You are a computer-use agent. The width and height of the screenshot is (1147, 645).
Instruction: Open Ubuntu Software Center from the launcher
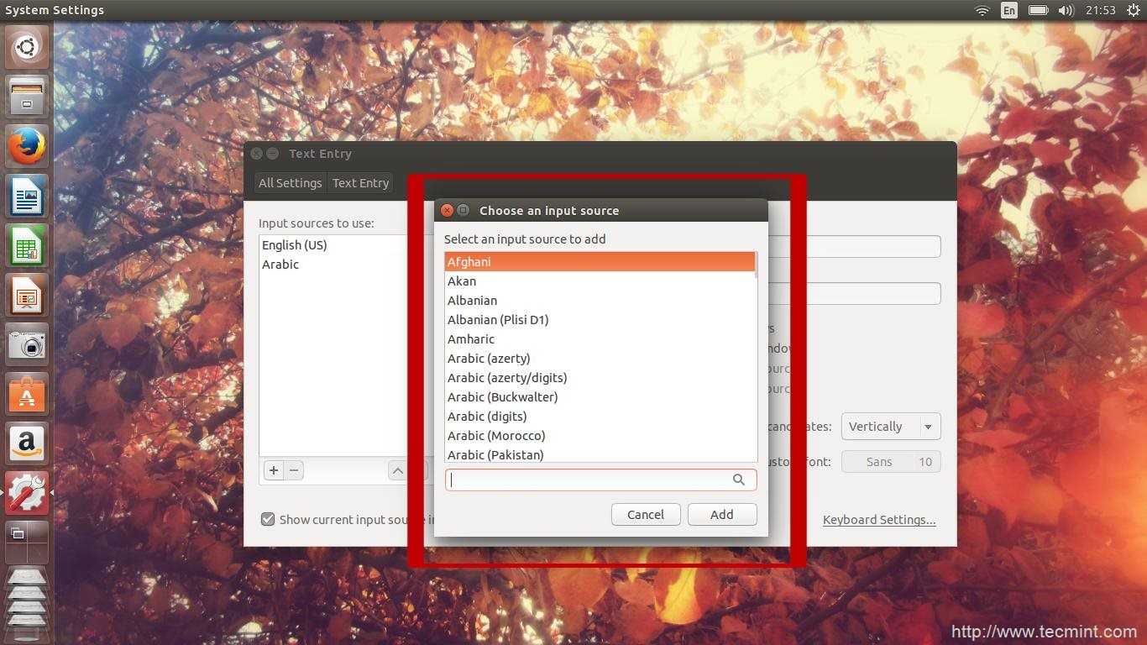27,394
